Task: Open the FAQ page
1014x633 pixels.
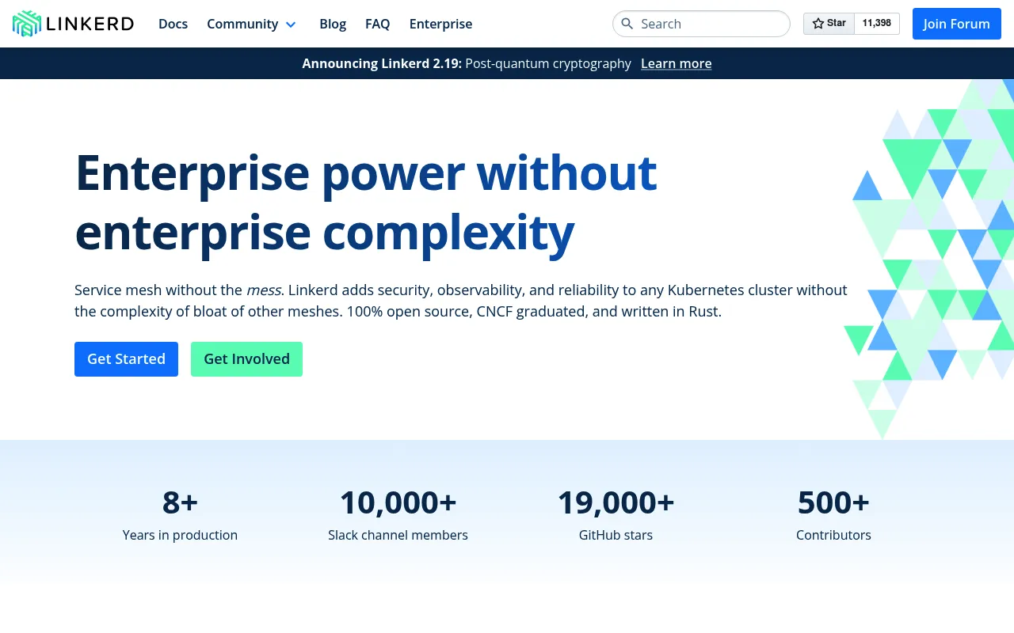Action: (377, 24)
